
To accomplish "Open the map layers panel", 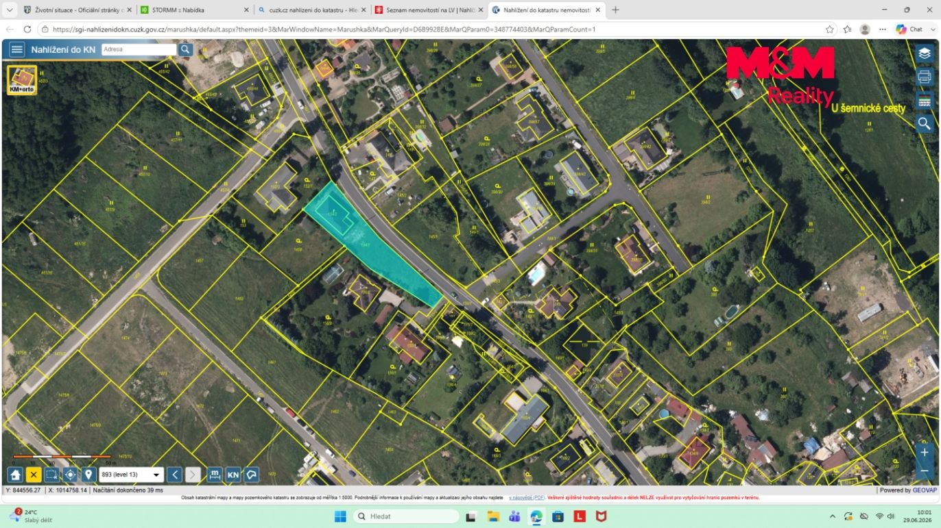I will click(925, 53).
